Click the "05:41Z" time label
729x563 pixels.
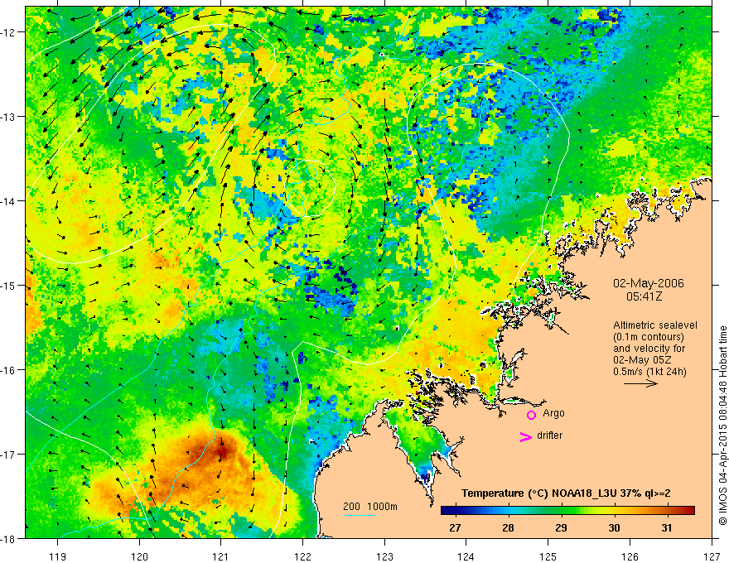pyautogui.click(x=645, y=296)
